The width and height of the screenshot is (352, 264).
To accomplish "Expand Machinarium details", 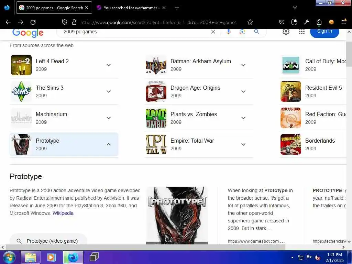I will 109,118.
